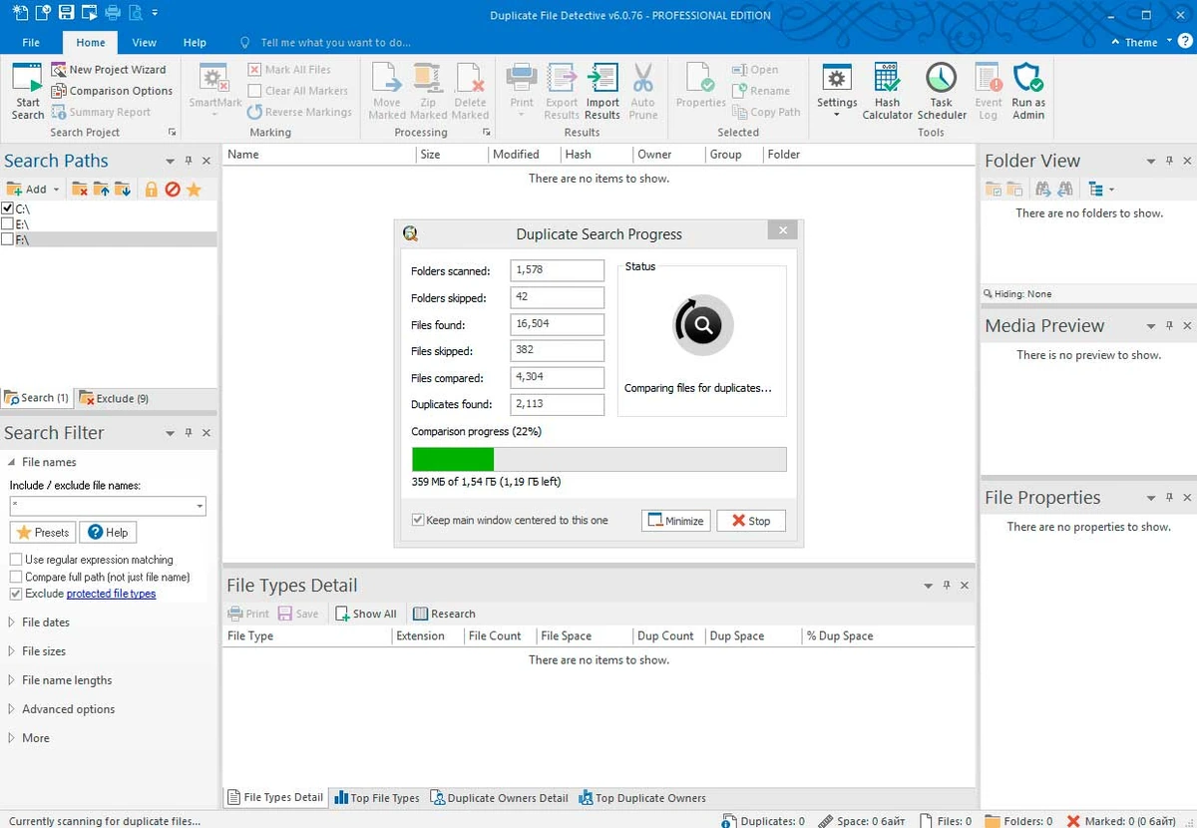The image size is (1197, 828).
Task: Uncheck the C:\ search path
Action: tap(8, 208)
